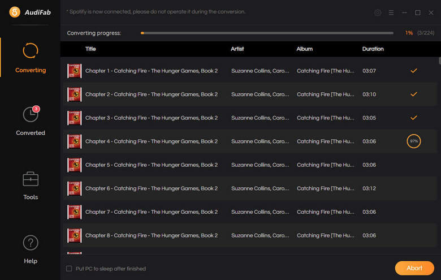Abort the conversion
The image size is (441, 280).
(414, 268)
